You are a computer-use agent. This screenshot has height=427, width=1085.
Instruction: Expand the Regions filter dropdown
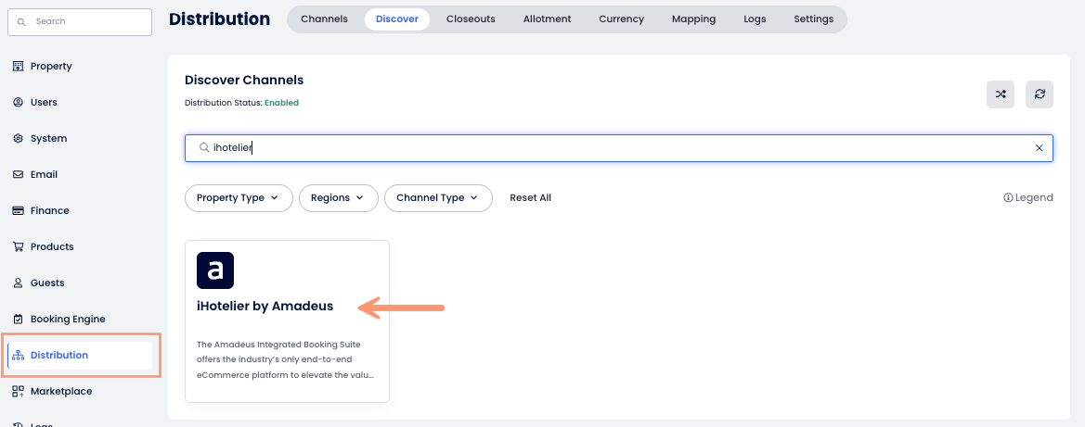[x=338, y=198]
